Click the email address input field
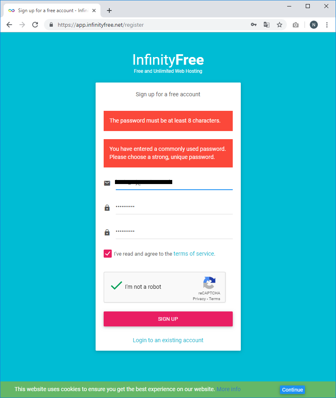This screenshot has width=336, height=398. pyautogui.click(x=174, y=183)
